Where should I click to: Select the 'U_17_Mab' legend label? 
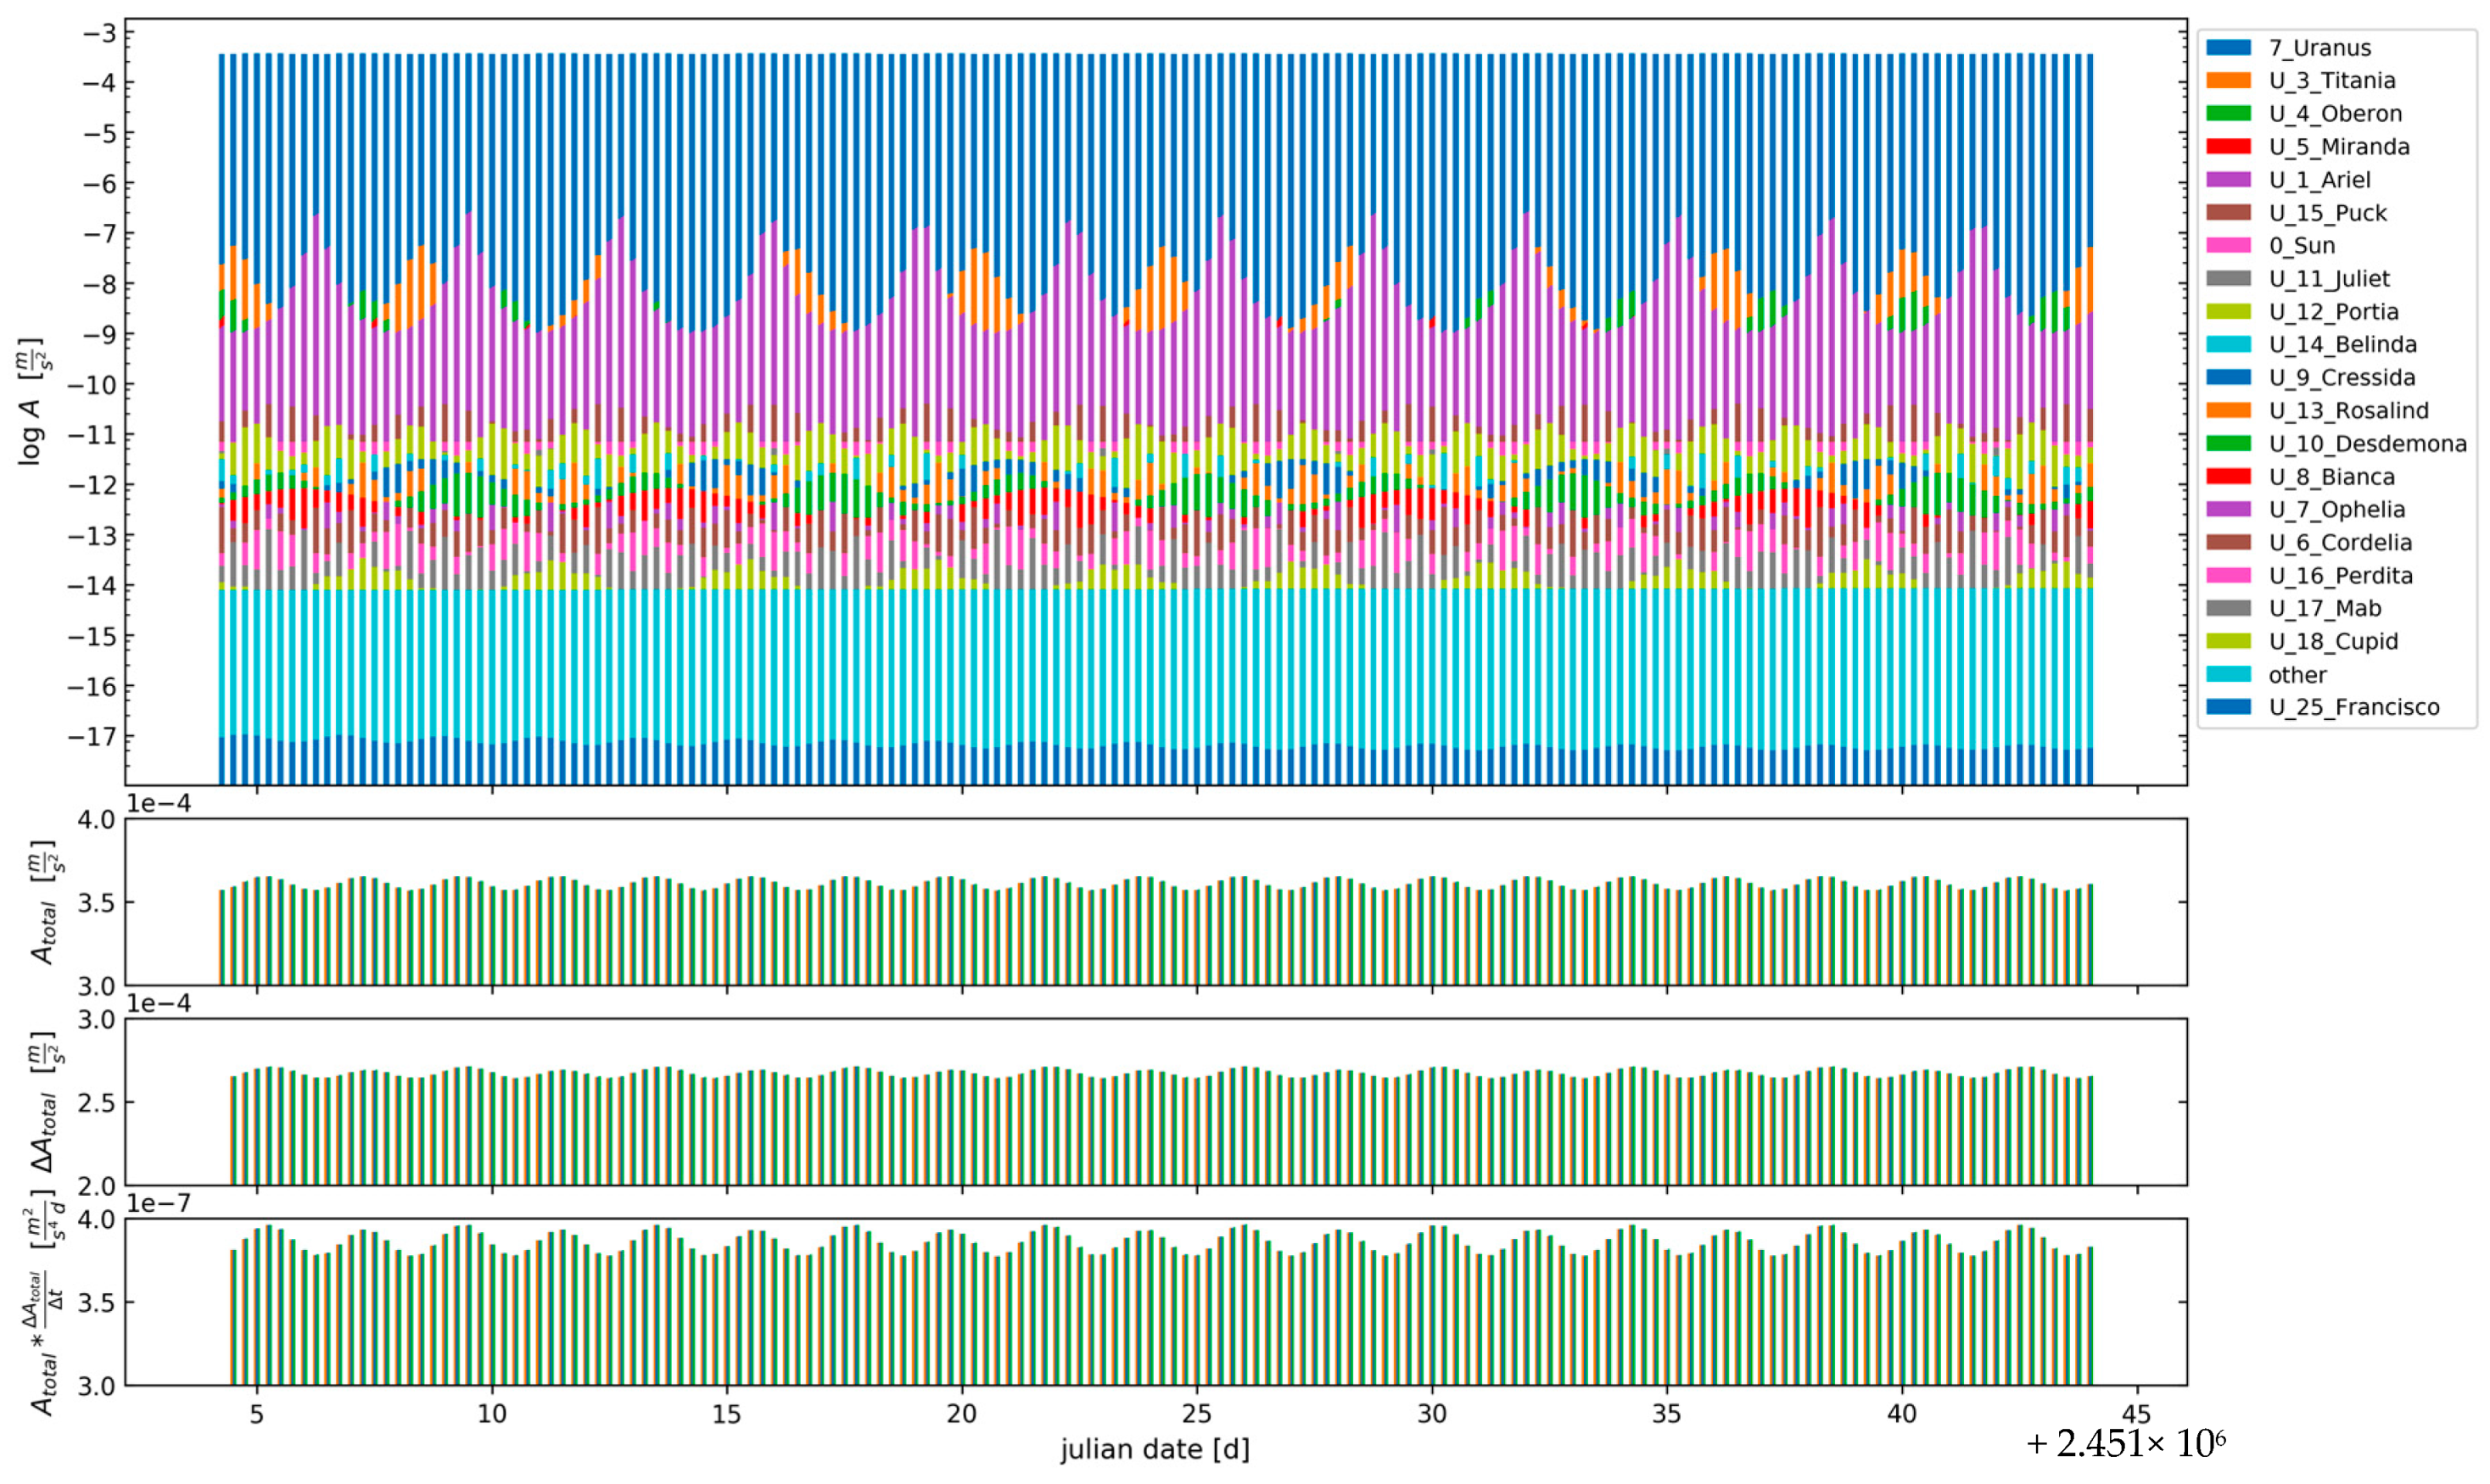point(2325,609)
